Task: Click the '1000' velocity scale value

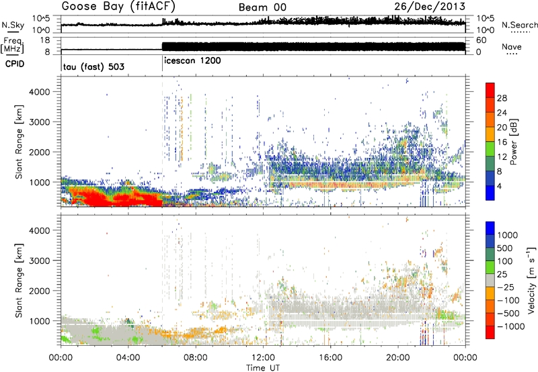Action: [508, 235]
